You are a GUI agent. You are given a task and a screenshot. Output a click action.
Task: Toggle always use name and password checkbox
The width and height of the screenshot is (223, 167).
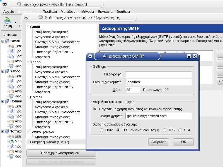point(95,109)
